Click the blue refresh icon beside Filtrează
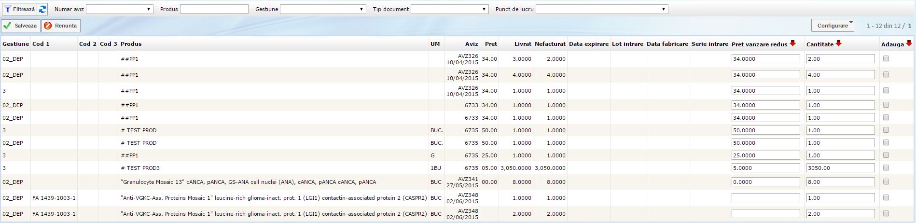This screenshot has width=916, height=223. pyautogui.click(x=42, y=9)
